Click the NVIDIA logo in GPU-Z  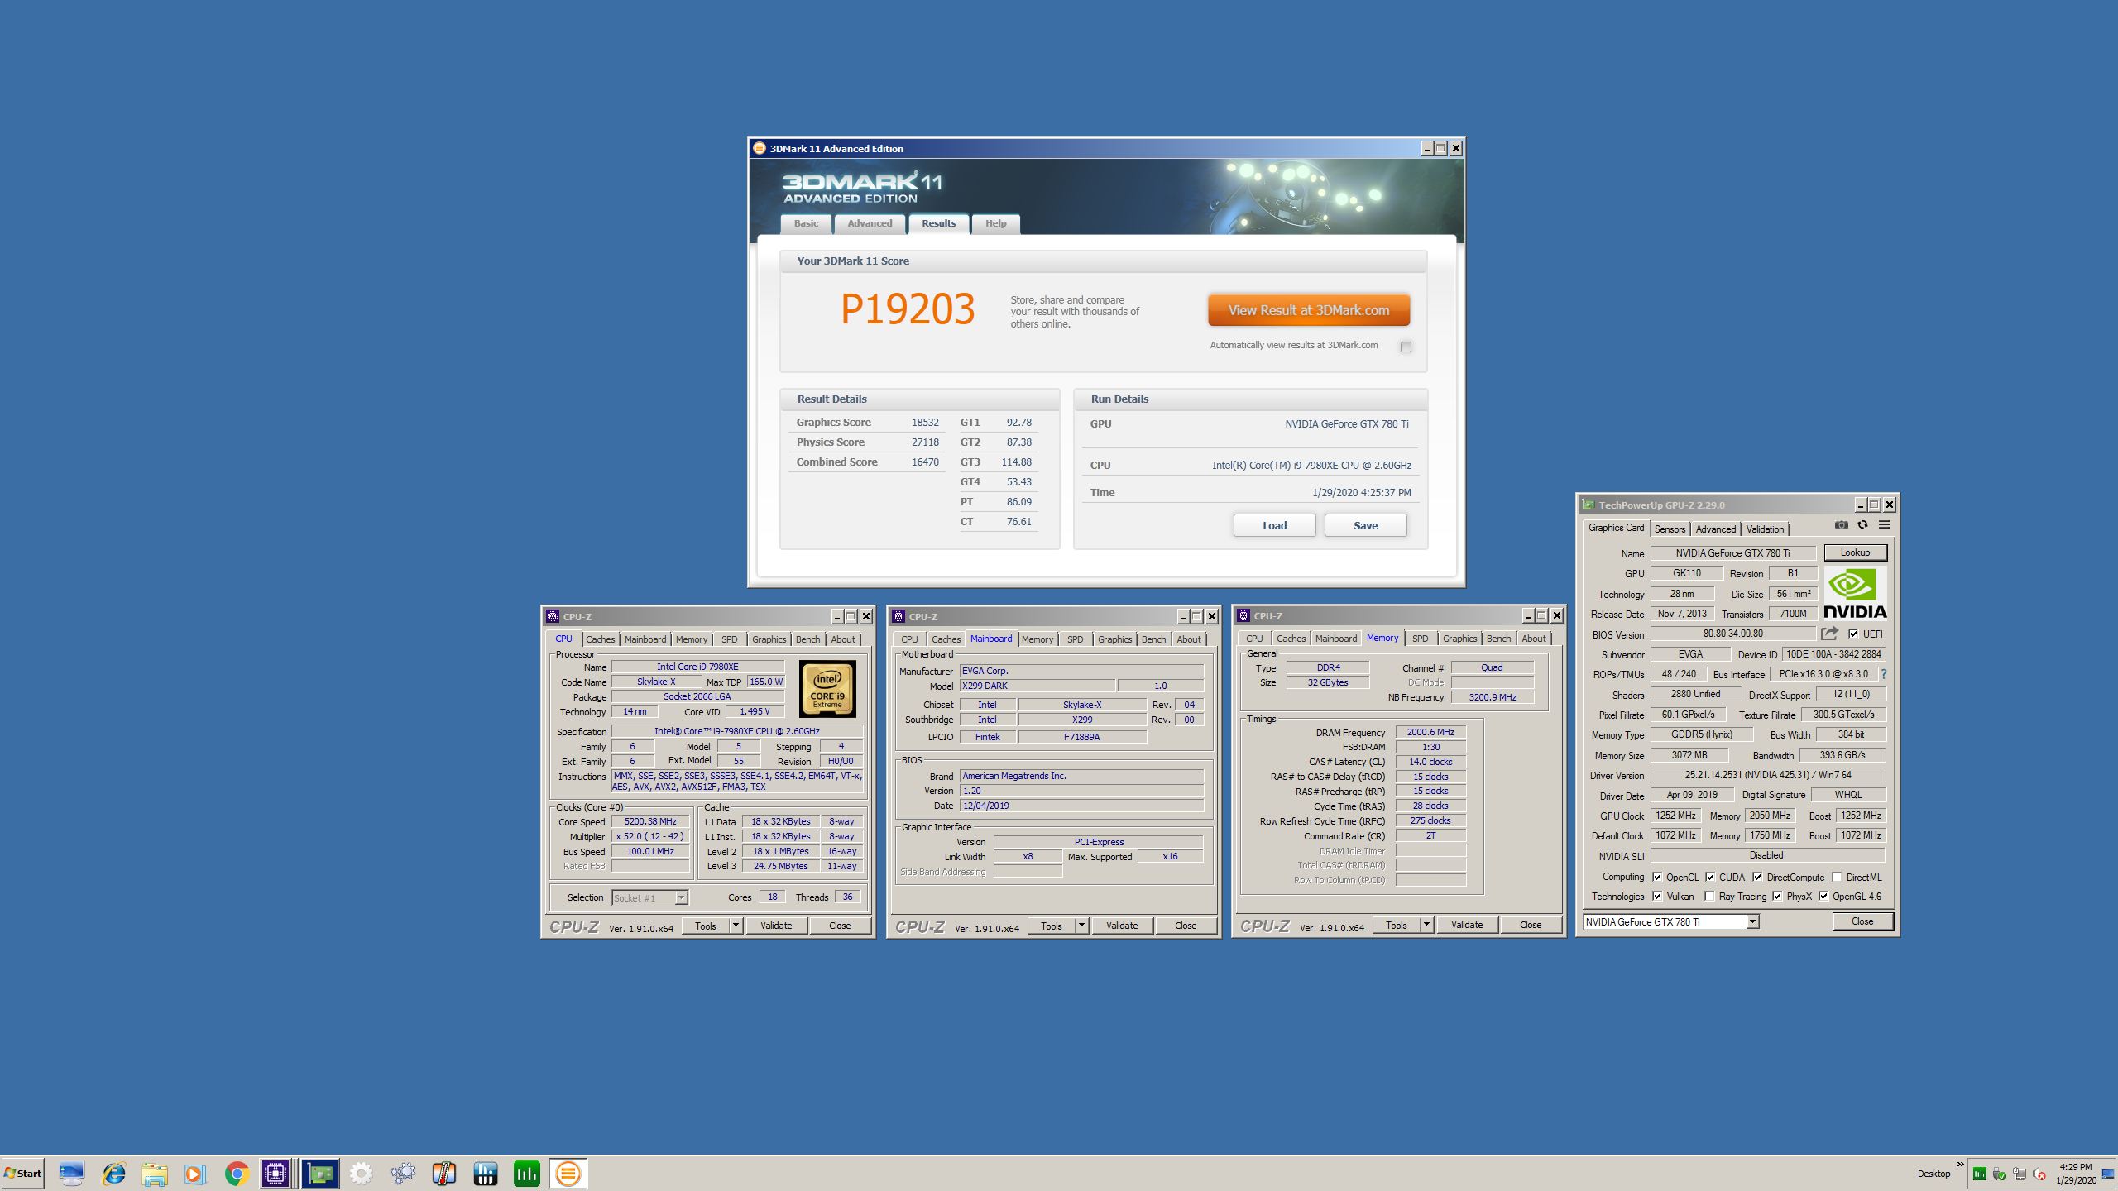[x=1855, y=594]
